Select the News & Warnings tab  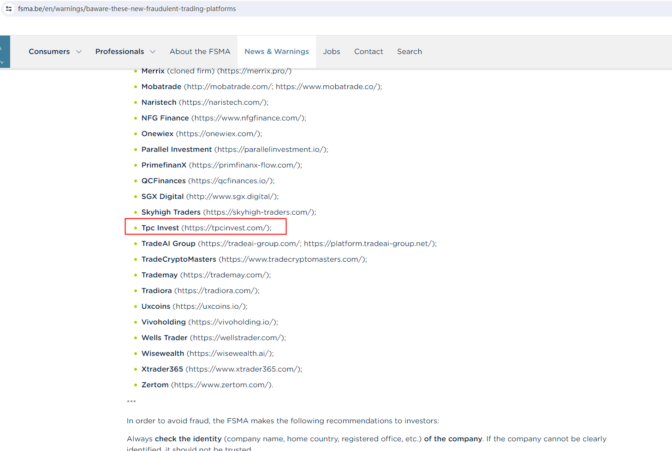[x=277, y=52]
